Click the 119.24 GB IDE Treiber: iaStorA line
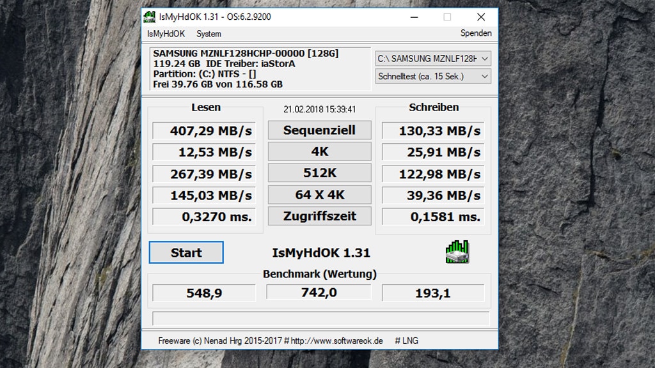Screen dimensions: 655x368 225,64
